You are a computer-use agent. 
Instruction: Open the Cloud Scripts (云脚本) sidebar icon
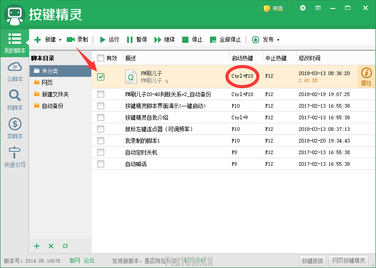pos(15,67)
